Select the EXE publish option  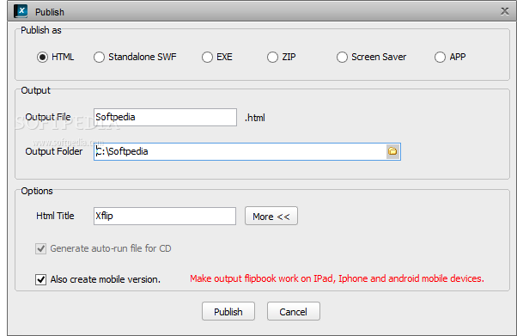point(207,57)
